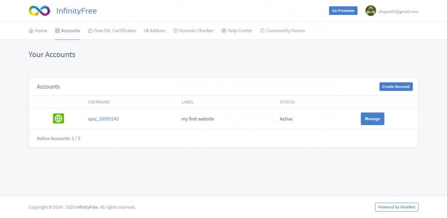Open the Addons tab

[x=154, y=30]
